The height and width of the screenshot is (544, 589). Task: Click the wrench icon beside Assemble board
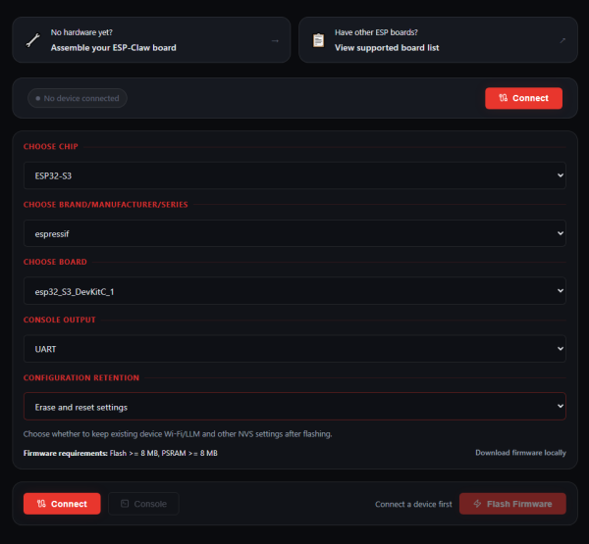coord(33,40)
